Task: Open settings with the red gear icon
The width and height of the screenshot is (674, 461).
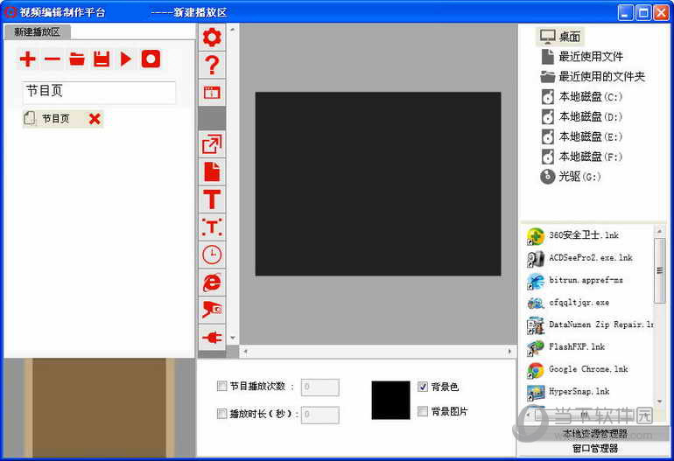Action: point(212,38)
